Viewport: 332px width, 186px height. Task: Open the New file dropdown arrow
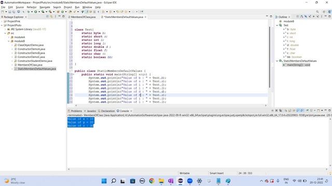pos(6,12)
